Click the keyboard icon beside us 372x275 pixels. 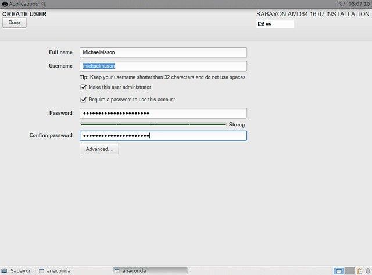[261, 24]
